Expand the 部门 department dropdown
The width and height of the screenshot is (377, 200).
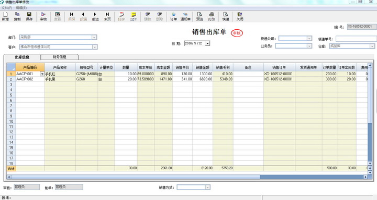click(x=94, y=38)
